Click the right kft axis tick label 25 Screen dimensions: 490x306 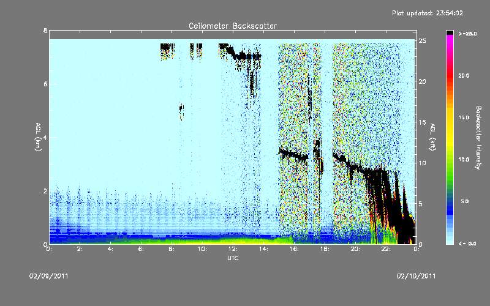pos(423,41)
